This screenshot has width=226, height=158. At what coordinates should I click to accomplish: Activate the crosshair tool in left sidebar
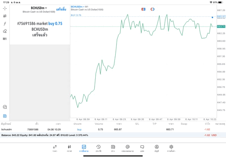pos(5,8)
